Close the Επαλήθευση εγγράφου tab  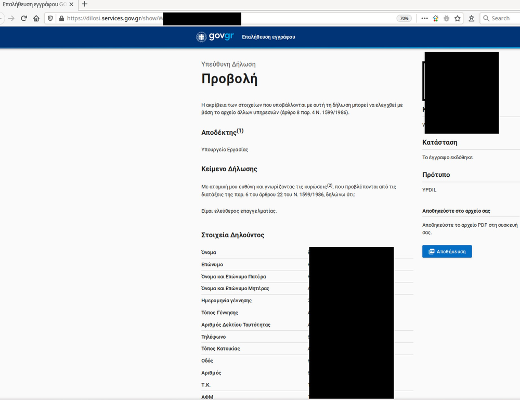click(x=72, y=4)
